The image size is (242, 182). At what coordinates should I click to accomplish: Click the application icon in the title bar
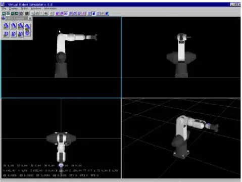(3, 4)
